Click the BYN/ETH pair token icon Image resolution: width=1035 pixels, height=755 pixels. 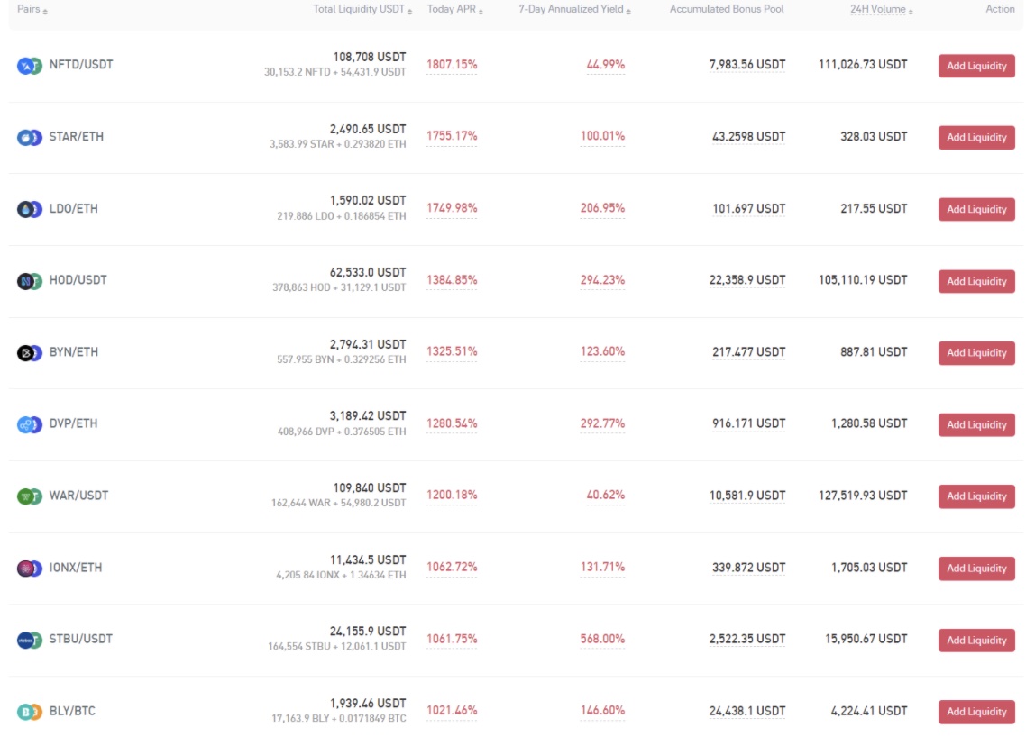30,352
